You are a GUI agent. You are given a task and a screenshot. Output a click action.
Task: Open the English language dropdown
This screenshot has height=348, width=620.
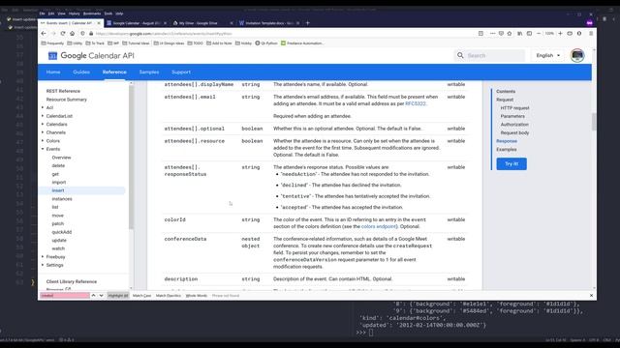coord(548,56)
